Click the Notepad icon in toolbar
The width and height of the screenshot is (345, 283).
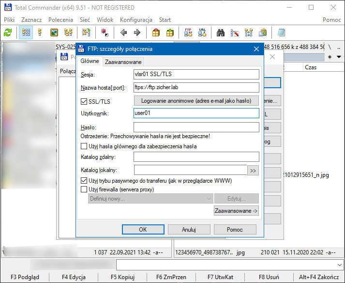coord(281,32)
